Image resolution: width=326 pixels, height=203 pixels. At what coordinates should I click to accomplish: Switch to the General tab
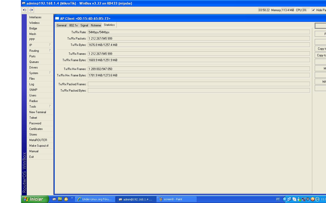coord(62,25)
